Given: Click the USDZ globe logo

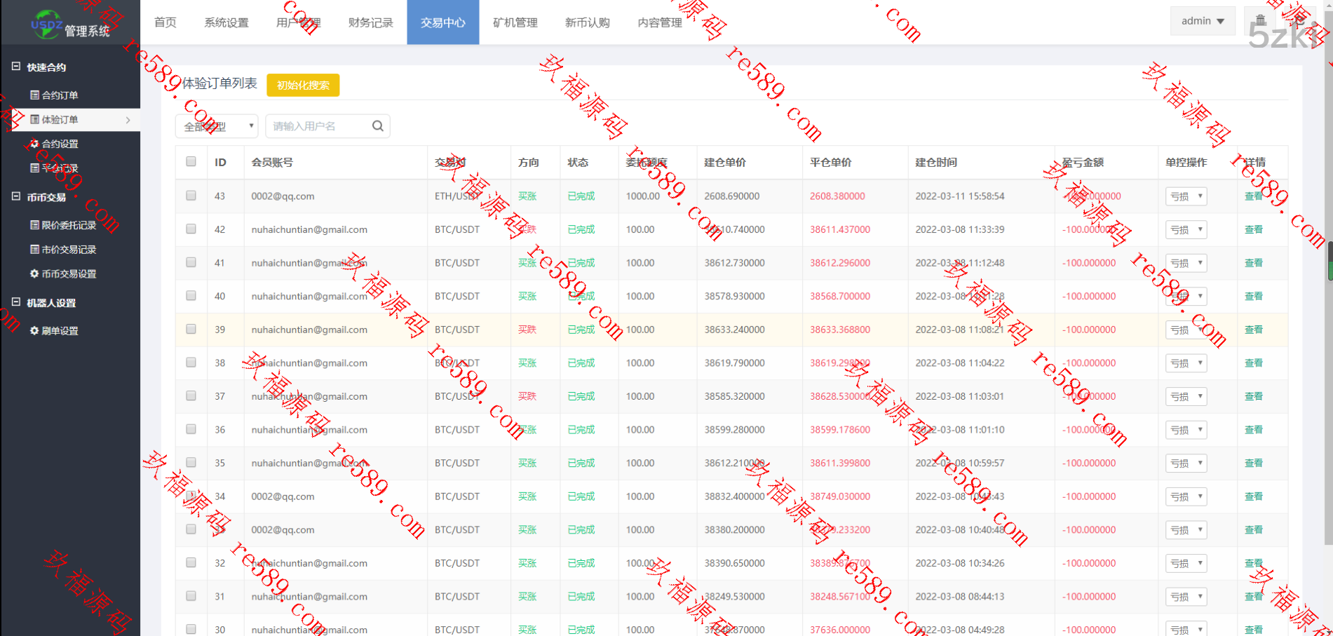Looking at the screenshot, I should click(x=46, y=24).
